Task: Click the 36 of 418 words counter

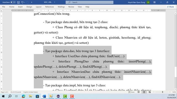Action: click(16, 92)
